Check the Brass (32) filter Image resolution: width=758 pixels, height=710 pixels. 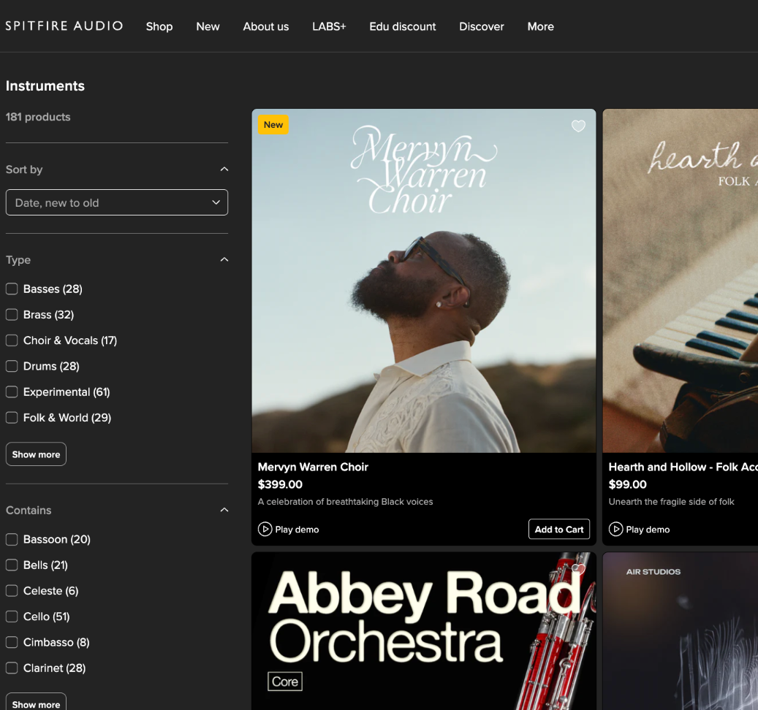[12, 314]
